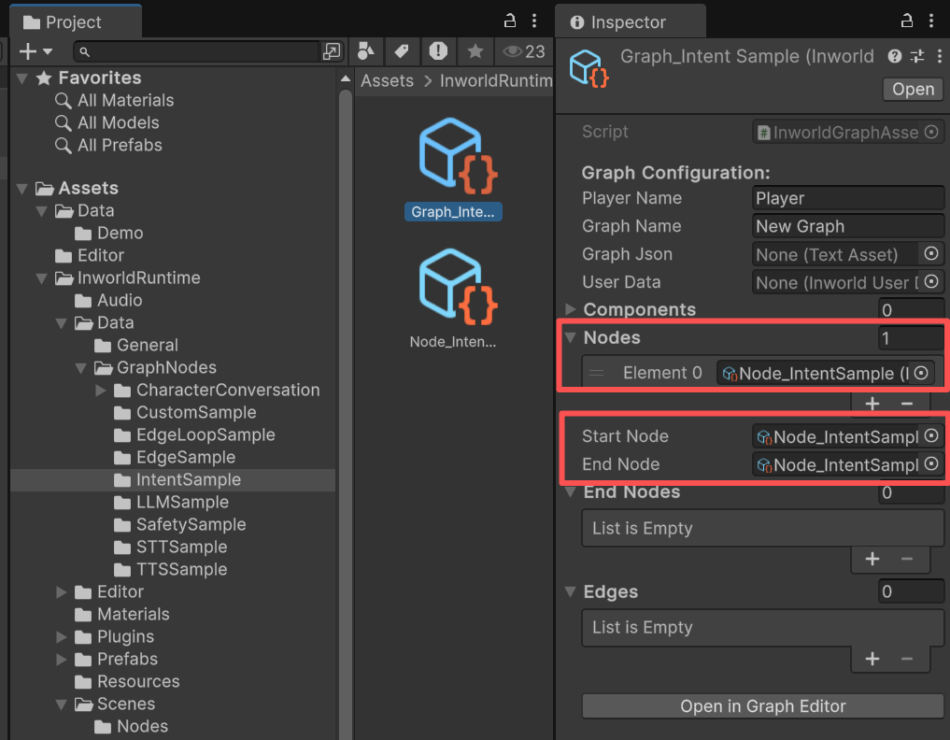This screenshot has width=950, height=740.
Task: Click the Search by Label tag icon
Action: [401, 50]
